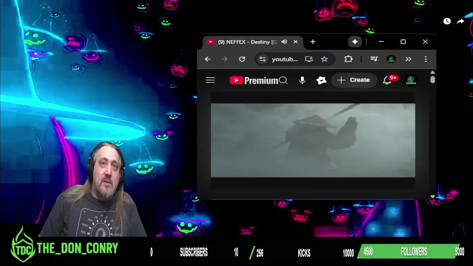Open the YouTube search magnifier
Viewport: 473px width, 266px height.
[283, 80]
